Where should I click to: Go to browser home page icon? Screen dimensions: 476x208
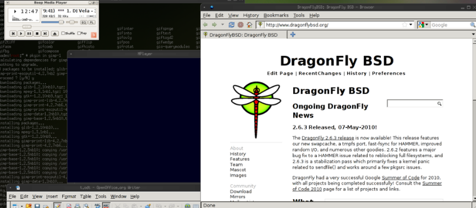tap(249, 25)
